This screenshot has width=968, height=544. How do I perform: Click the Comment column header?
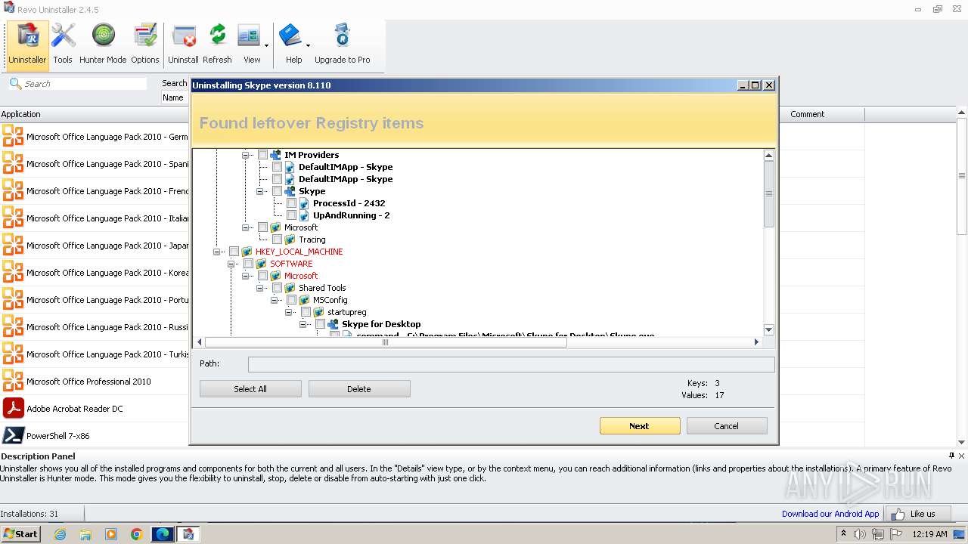(x=824, y=114)
